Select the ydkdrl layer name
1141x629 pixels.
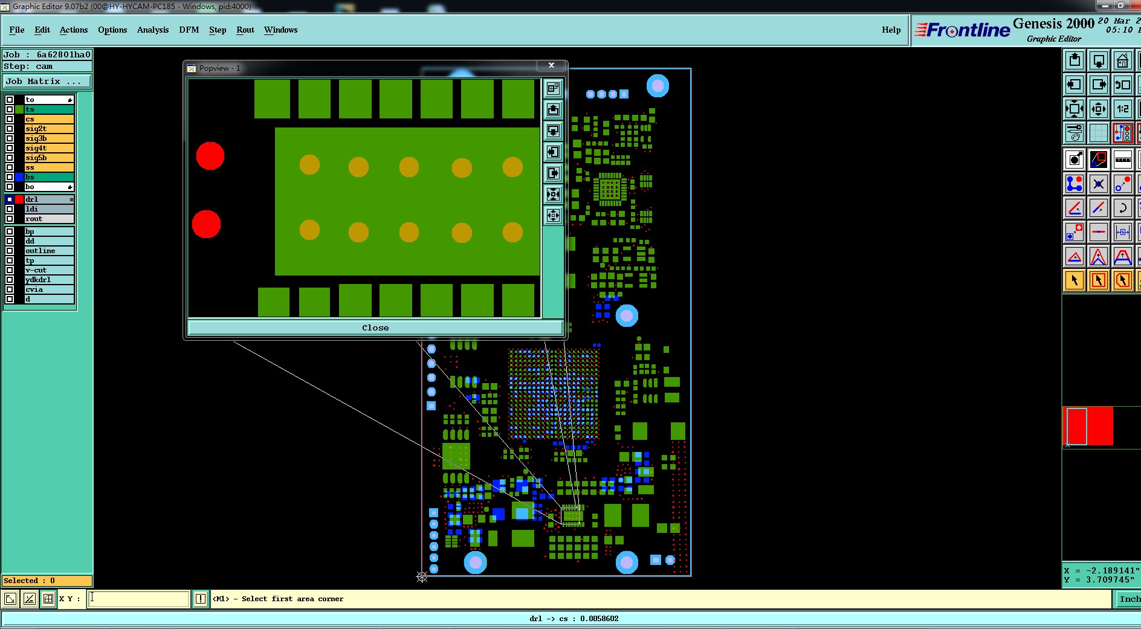point(49,280)
